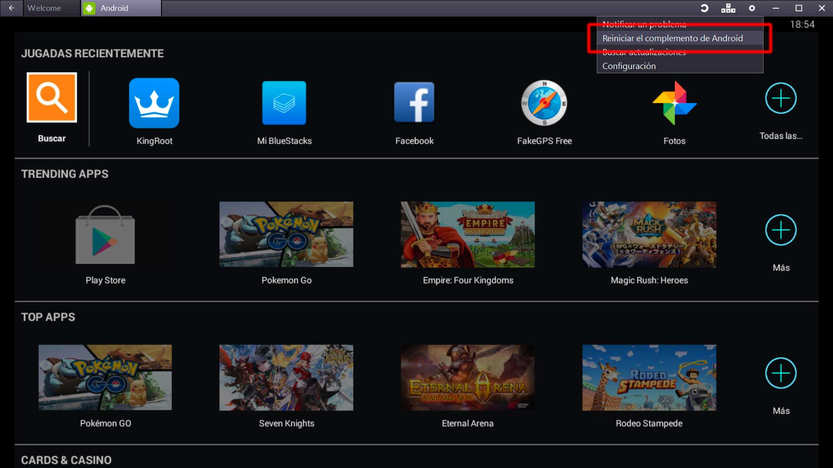Click the Mi BlueStacks label
This screenshot has height=468, width=833.
click(x=284, y=141)
